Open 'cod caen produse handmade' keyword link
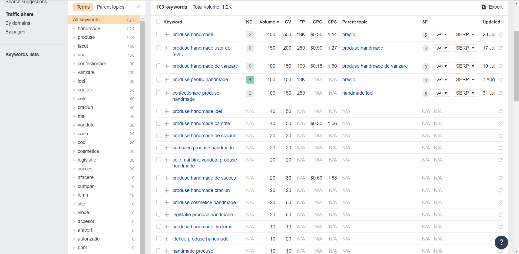519x254 pixels. click(203, 148)
